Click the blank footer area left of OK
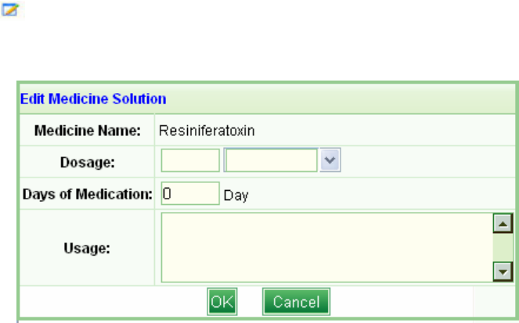Viewport: 519px width, 323px height. click(x=110, y=302)
